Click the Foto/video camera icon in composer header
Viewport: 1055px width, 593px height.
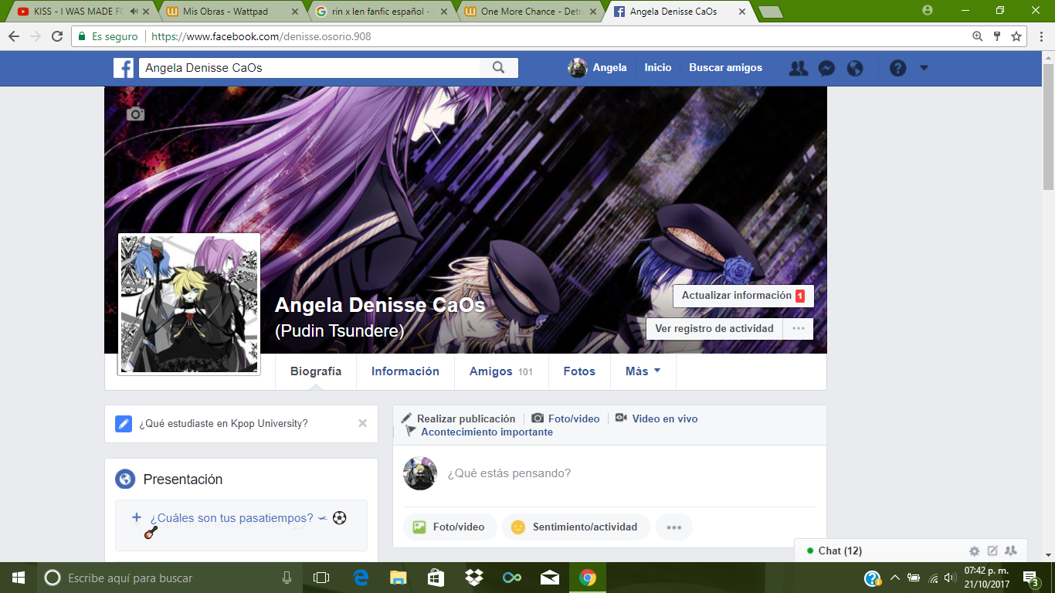(537, 418)
